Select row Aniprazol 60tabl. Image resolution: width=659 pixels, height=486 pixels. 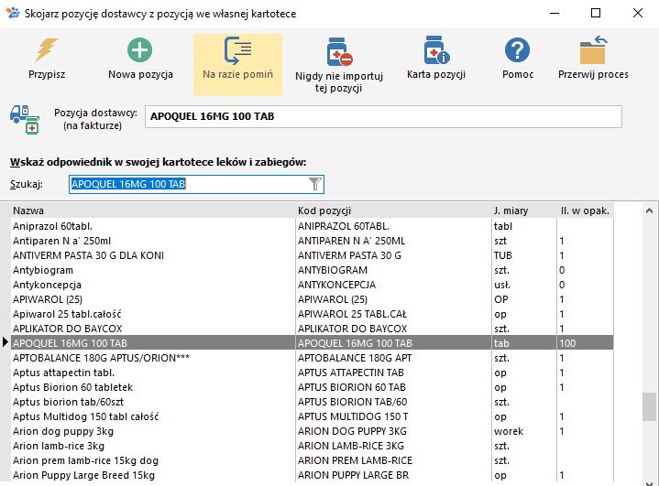312,226
